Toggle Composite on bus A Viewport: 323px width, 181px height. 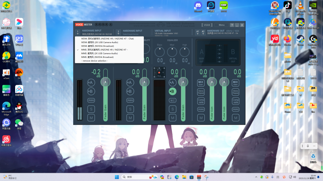click(201, 101)
